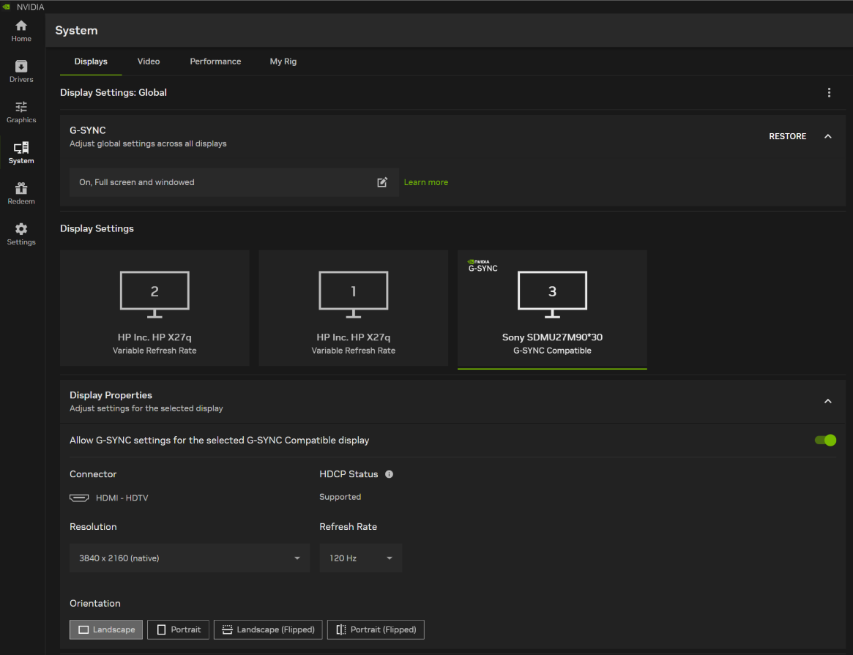
Task: Choose Portrait (Flipped) orientation
Action: point(376,629)
